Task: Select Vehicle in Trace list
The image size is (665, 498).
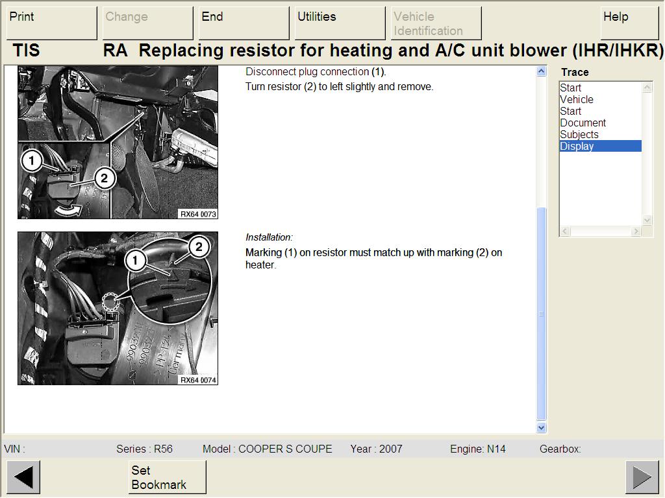Action: tap(577, 100)
